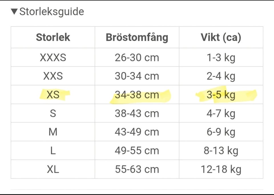This screenshot has width=274, height=195.
Task: Click the 26-30 cm chest measurement
Action: 137,58
